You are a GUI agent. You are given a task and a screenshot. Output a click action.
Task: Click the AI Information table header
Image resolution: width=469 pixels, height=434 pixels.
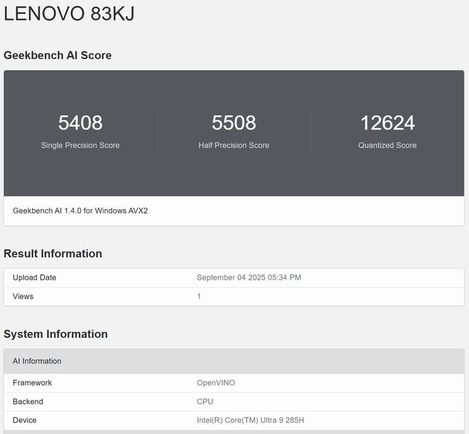coord(37,361)
